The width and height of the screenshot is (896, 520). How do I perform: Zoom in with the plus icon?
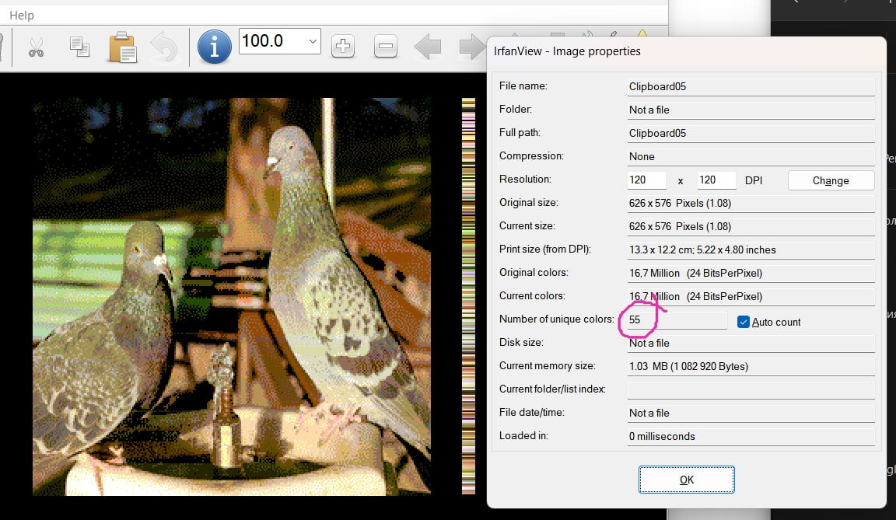(342, 47)
